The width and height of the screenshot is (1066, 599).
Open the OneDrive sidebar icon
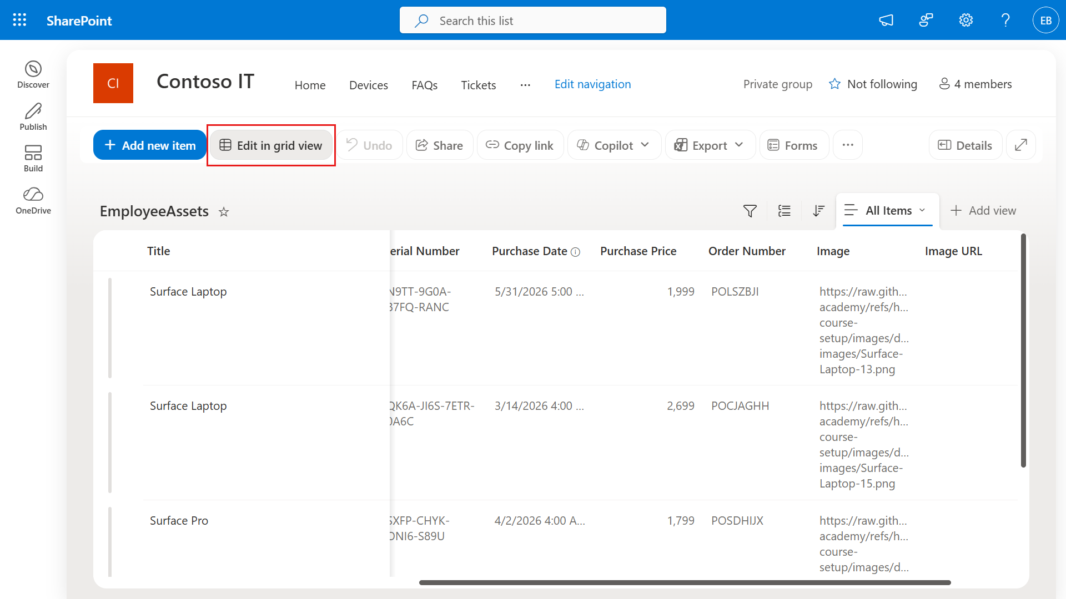(x=33, y=201)
